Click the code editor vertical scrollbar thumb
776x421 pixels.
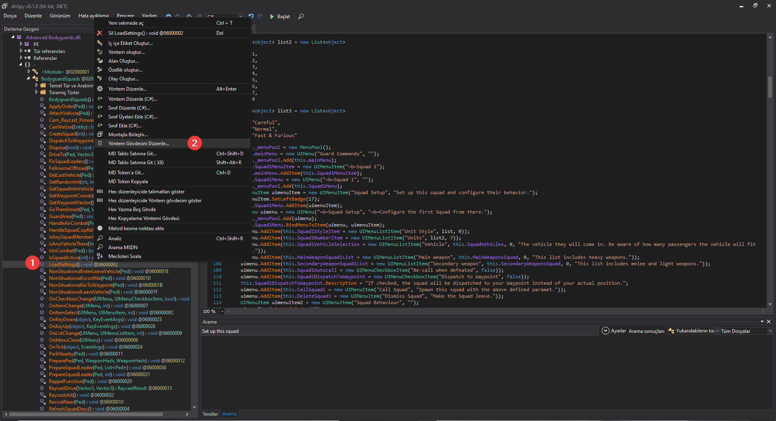770,86
